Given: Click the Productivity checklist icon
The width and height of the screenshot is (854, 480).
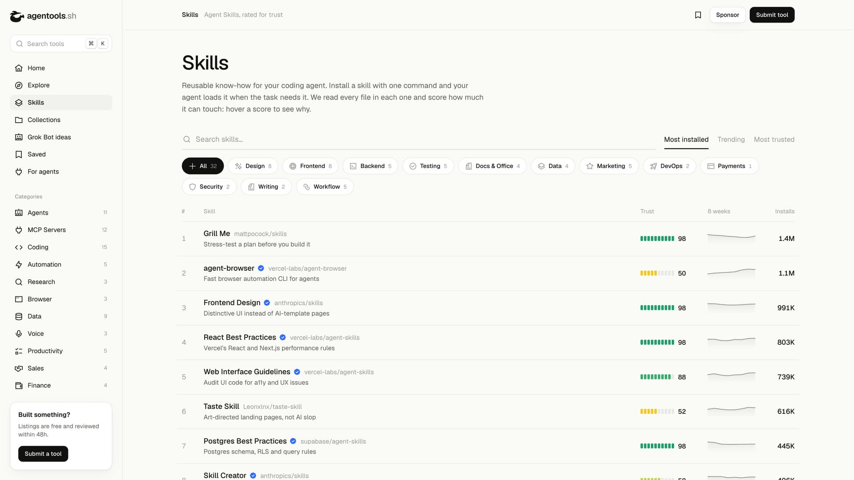Looking at the screenshot, I should [x=19, y=351].
